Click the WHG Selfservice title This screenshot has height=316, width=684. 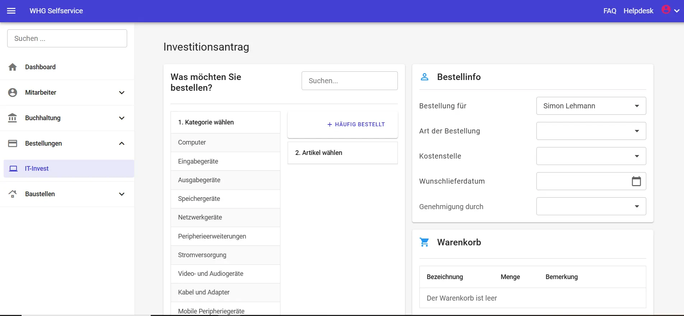[x=56, y=11]
